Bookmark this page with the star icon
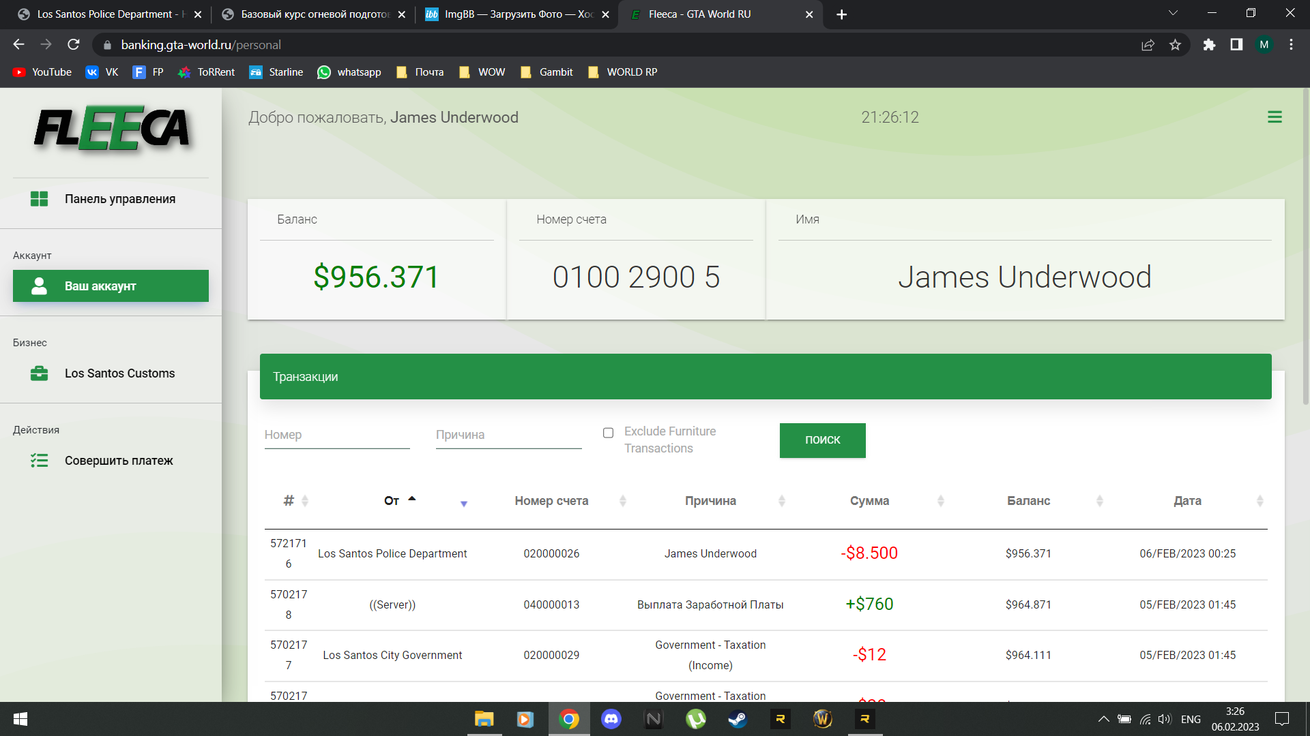The image size is (1310, 736). coord(1175,45)
